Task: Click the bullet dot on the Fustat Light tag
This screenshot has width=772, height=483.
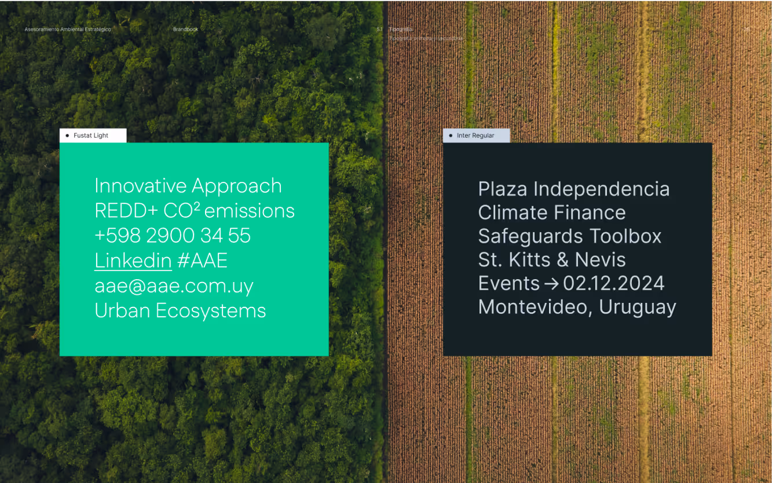Action: (67, 136)
